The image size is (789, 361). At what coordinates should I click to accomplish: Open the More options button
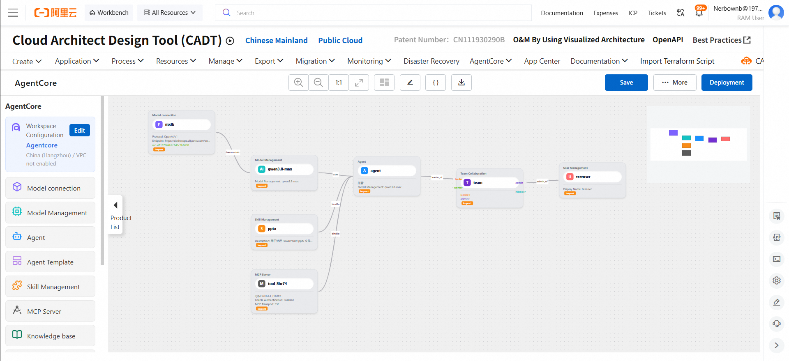point(675,83)
